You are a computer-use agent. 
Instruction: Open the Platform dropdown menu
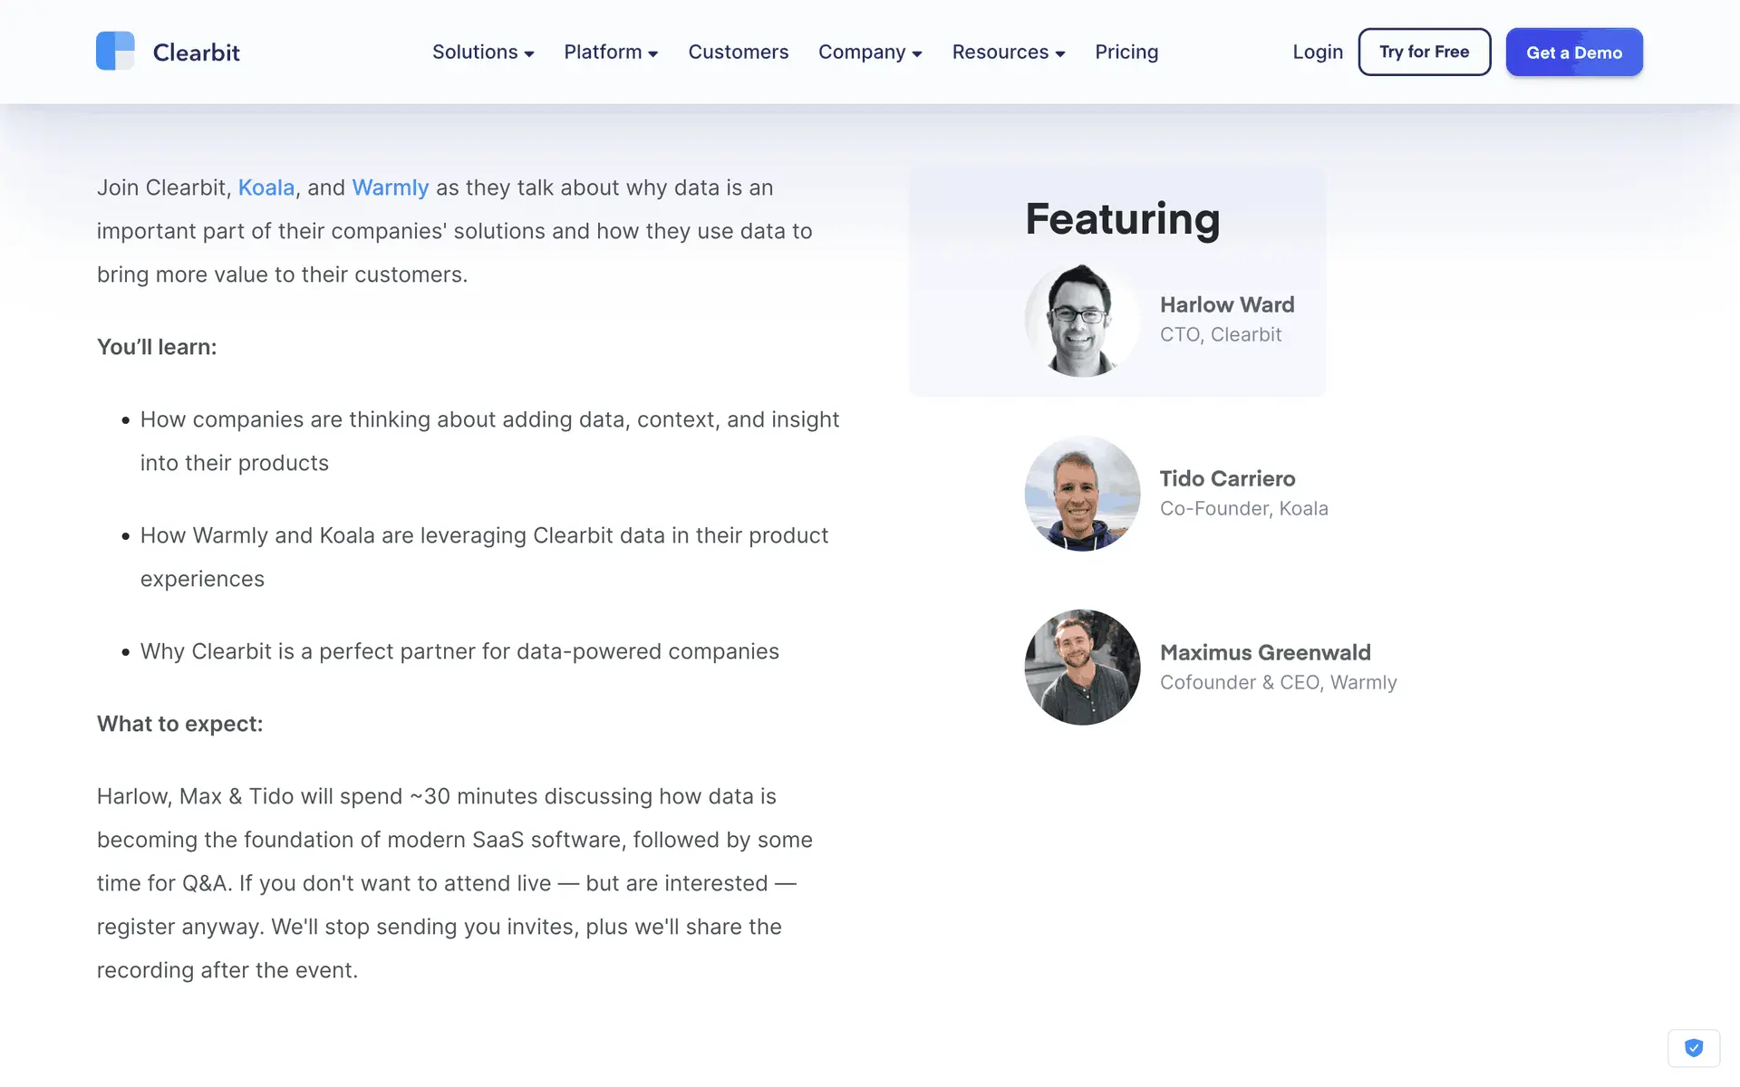(610, 53)
